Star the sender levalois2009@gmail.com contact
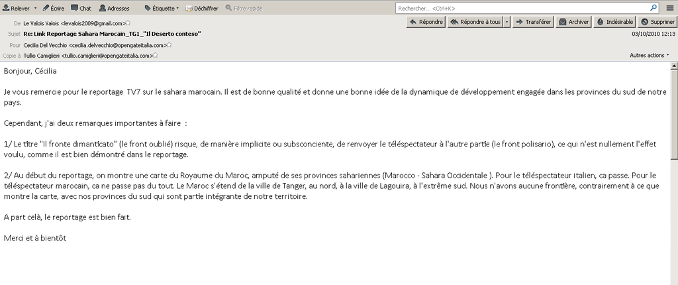This screenshot has height=285, width=678. 128,23
